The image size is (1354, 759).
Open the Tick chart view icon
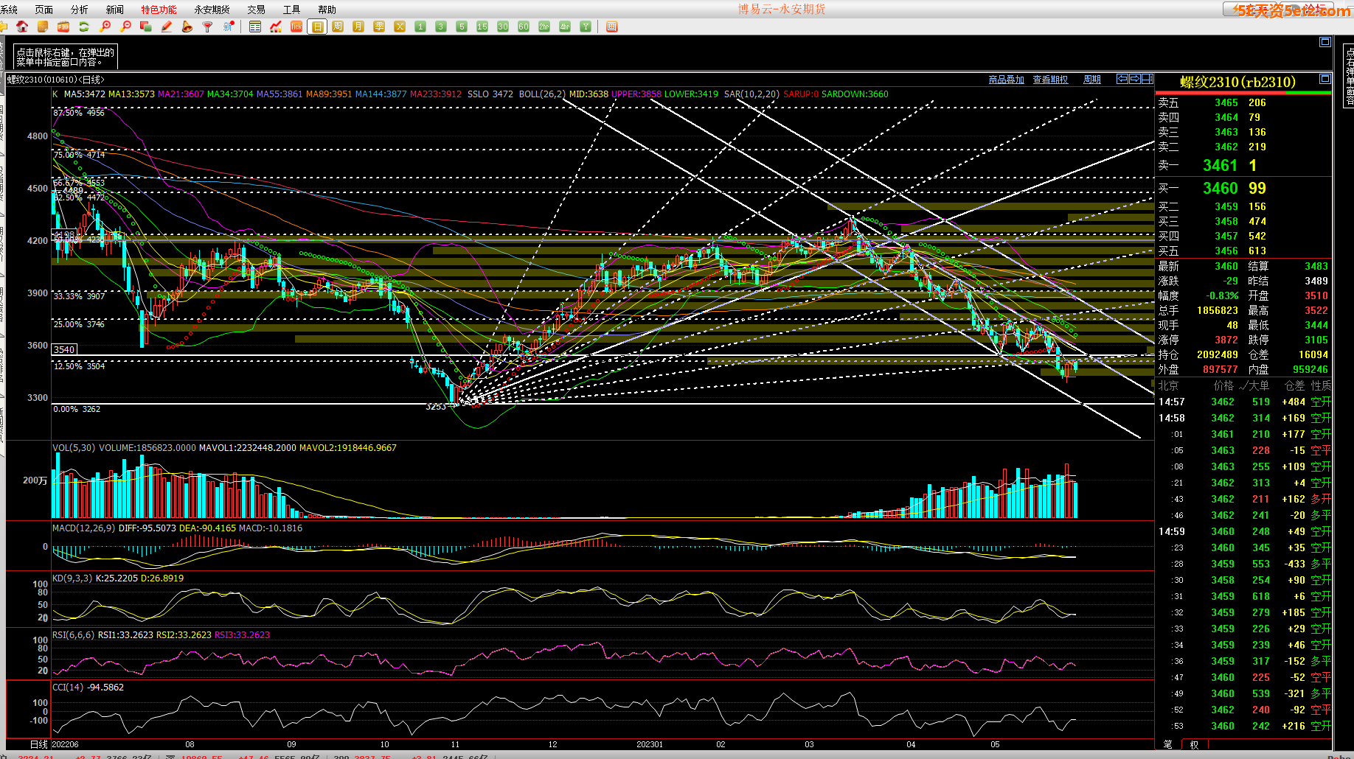point(296,27)
